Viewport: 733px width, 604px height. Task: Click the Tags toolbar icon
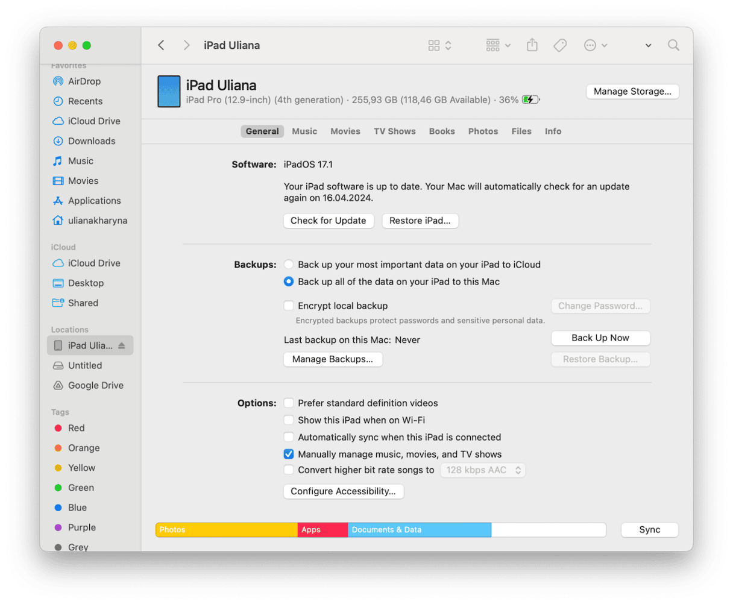tap(560, 45)
